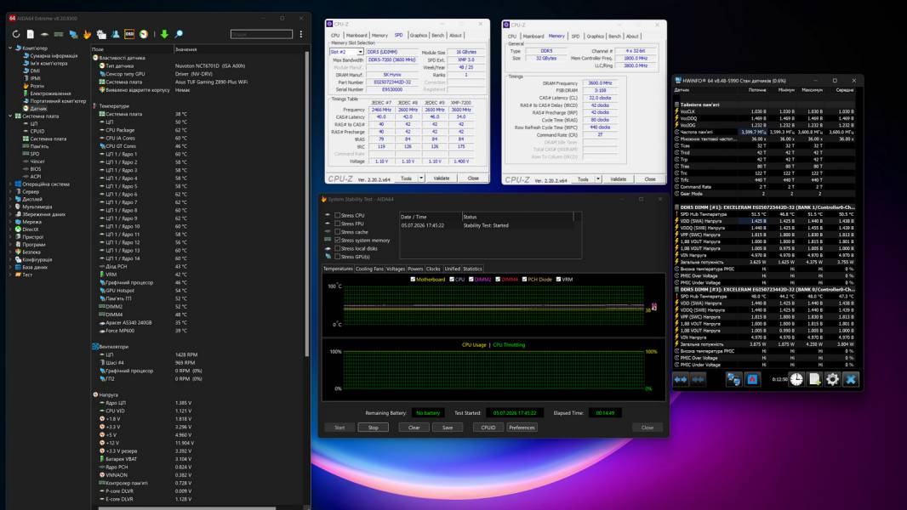Click the expand-columns arrows icon in HWiNFO
Screen dimensions: 907x510
tap(681, 379)
